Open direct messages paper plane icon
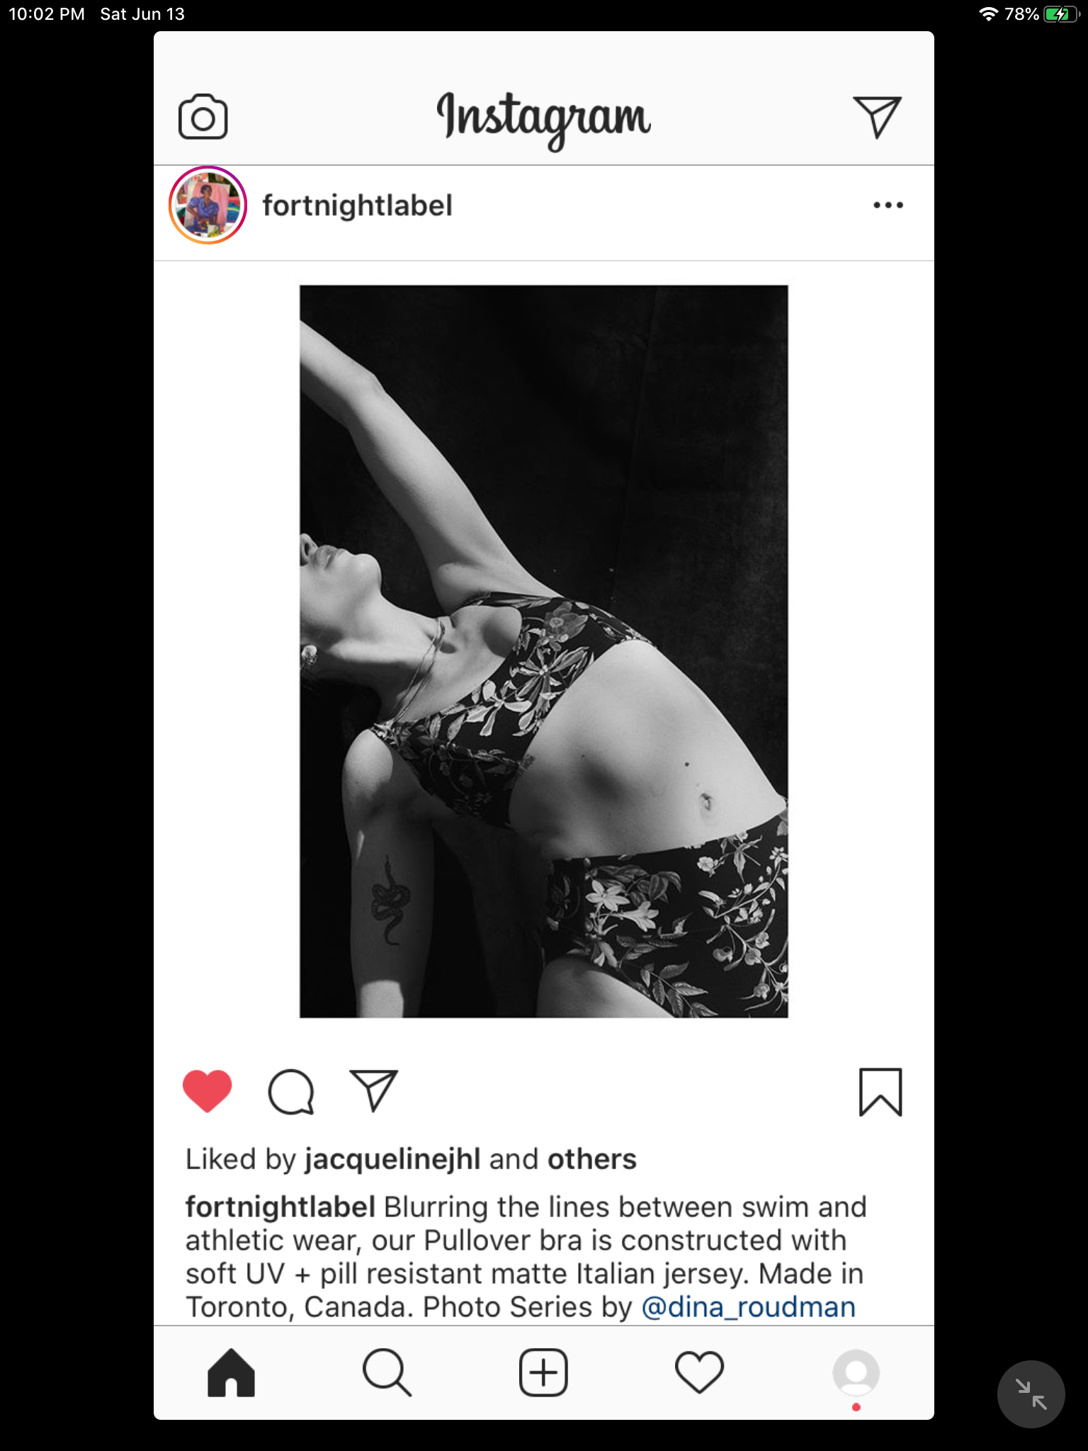Viewport: 1088px width, 1451px height. [877, 117]
